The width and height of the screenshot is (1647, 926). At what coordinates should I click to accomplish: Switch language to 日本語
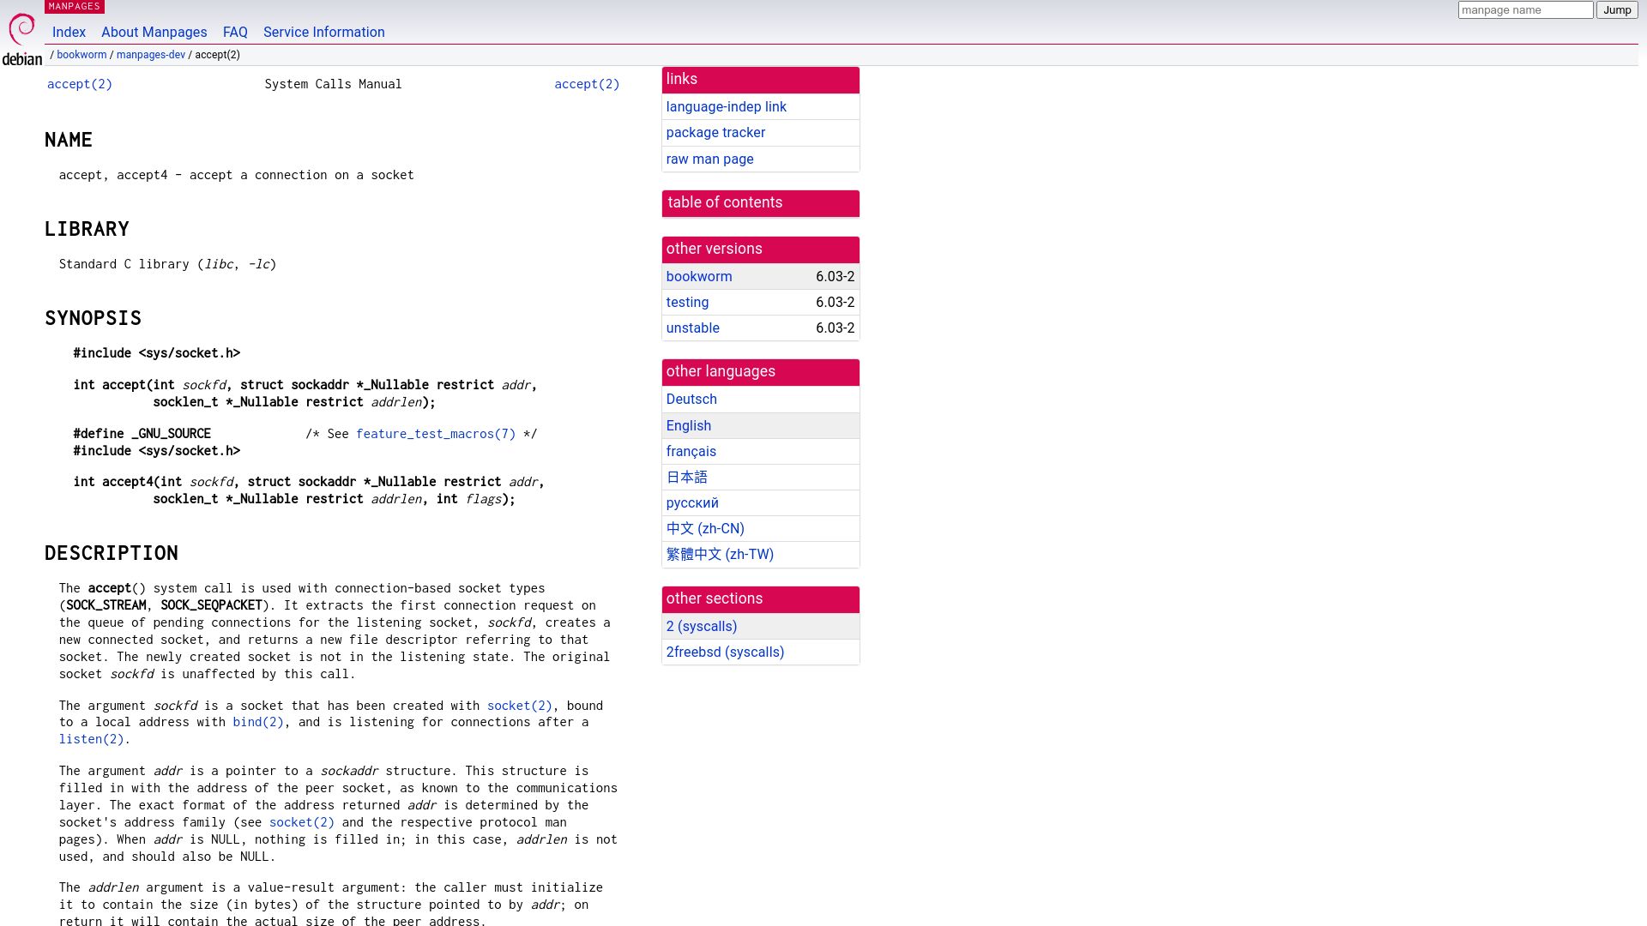pyautogui.click(x=687, y=478)
